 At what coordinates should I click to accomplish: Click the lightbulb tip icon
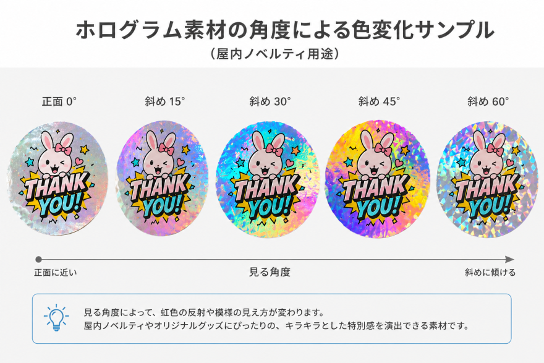click(56, 318)
